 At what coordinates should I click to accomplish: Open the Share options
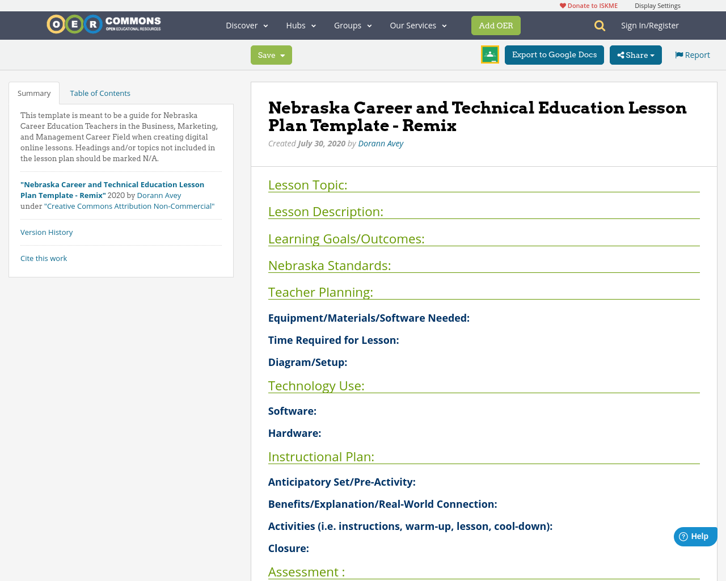(635, 55)
